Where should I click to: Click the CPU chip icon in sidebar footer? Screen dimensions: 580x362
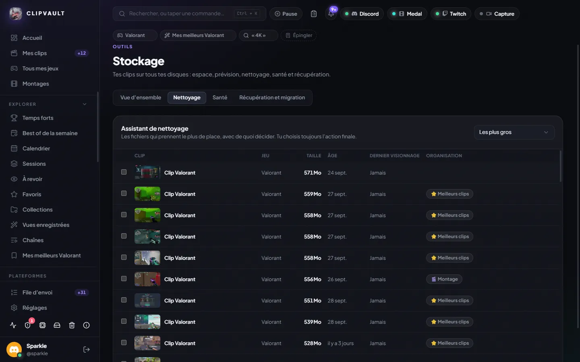pos(42,325)
